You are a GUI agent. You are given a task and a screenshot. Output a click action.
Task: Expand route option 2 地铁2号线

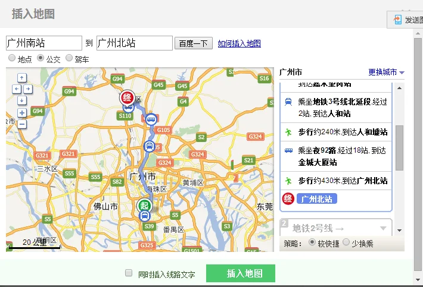(336, 228)
